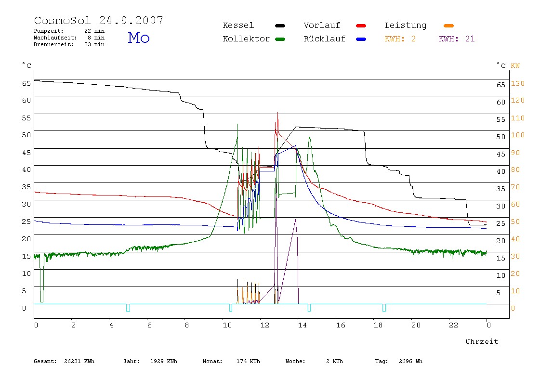Select the orange KW axis value 80
Image resolution: width=553 pixels, height=391 pixels.
515,169
